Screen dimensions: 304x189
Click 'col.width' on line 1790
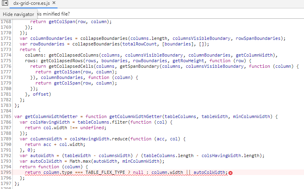(71, 144)
